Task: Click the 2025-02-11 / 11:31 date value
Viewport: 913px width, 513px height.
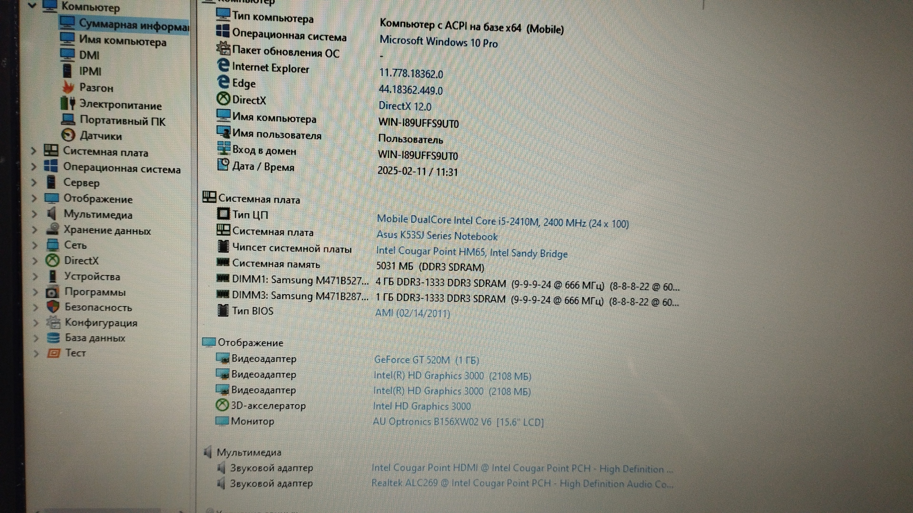Action: coord(418,171)
